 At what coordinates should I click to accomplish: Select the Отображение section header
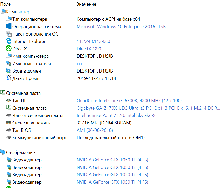tap(20, 152)
